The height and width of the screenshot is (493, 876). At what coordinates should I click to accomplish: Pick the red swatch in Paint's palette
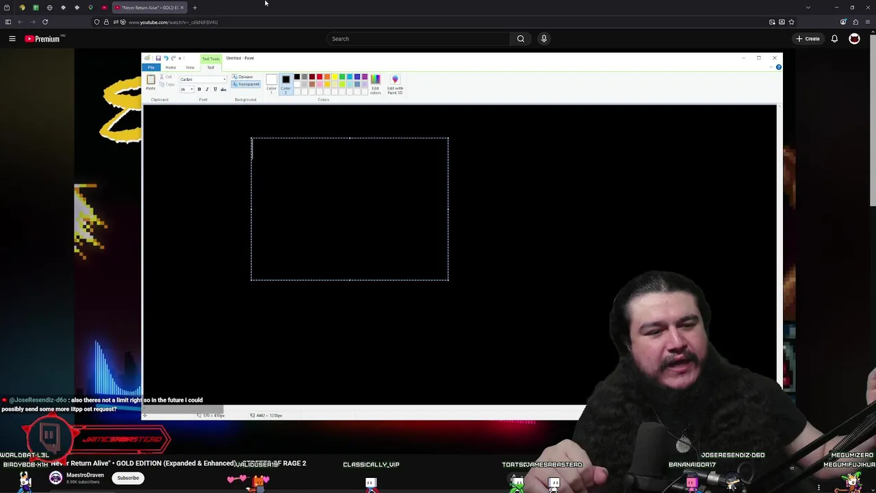click(x=319, y=77)
